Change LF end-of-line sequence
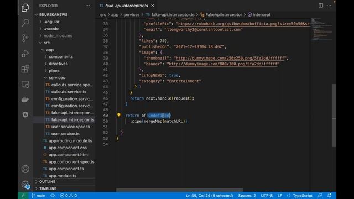This screenshot has width=354, height=199. coord(280,196)
